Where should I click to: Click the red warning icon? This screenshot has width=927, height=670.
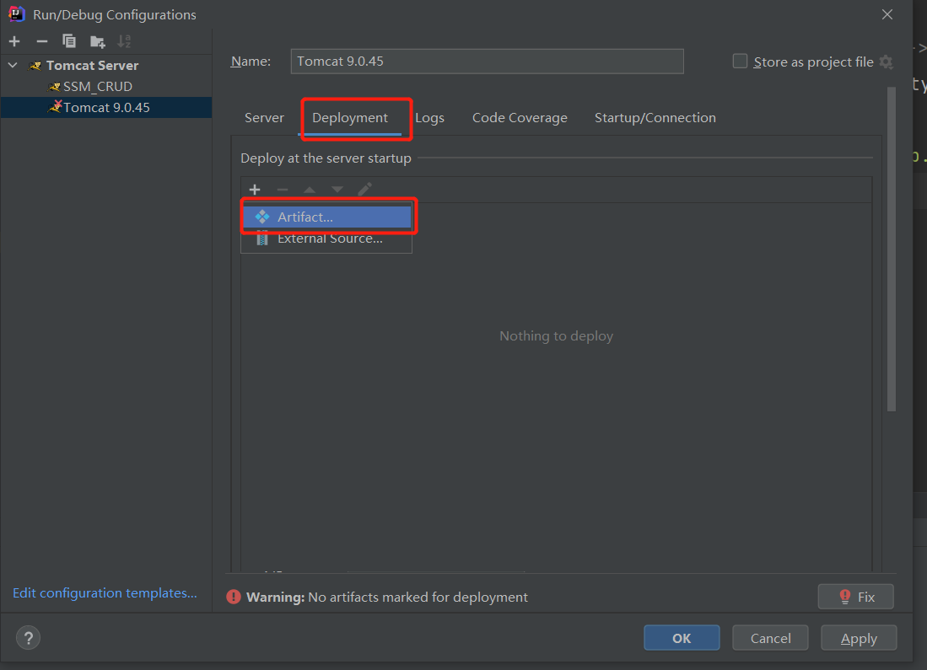click(234, 597)
